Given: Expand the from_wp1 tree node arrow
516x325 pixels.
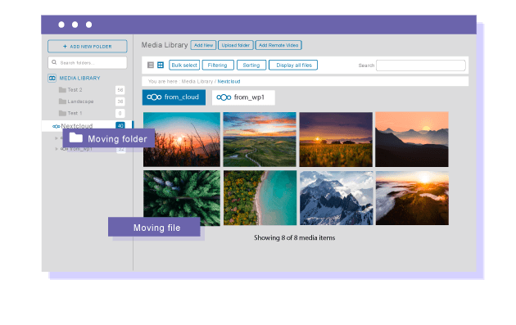Looking at the screenshot, I should pyautogui.click(x=56, y=149).
